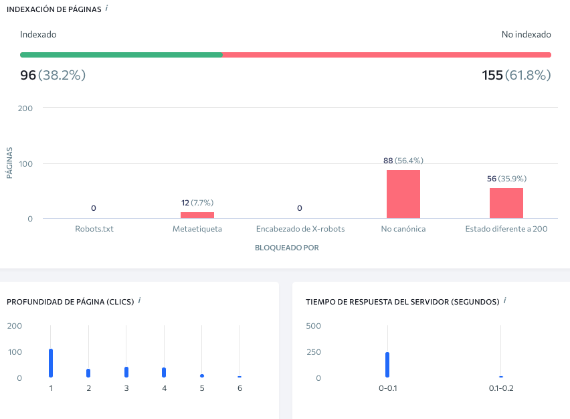
Task: Click depth 4 blue bar
Action: click(164, 372)
